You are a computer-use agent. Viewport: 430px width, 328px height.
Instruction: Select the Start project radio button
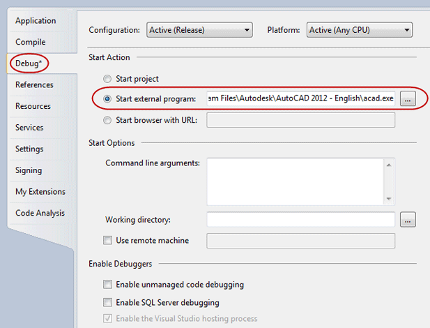pyautogui.click(x=107, y=79)
